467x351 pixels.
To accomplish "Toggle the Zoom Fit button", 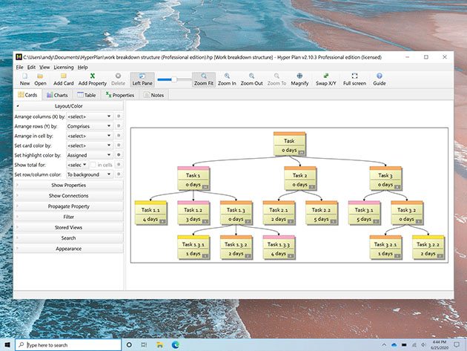I will tap(203, 79).
